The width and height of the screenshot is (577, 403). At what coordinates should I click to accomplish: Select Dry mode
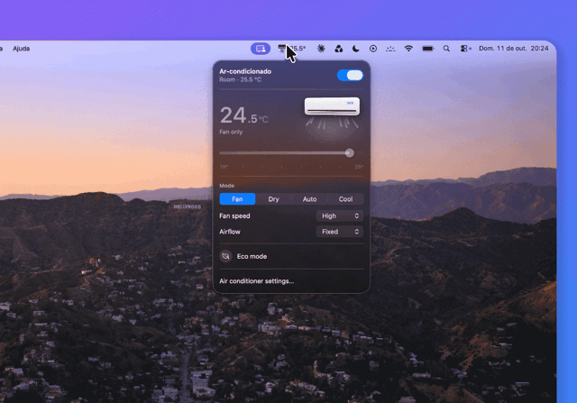273,199
